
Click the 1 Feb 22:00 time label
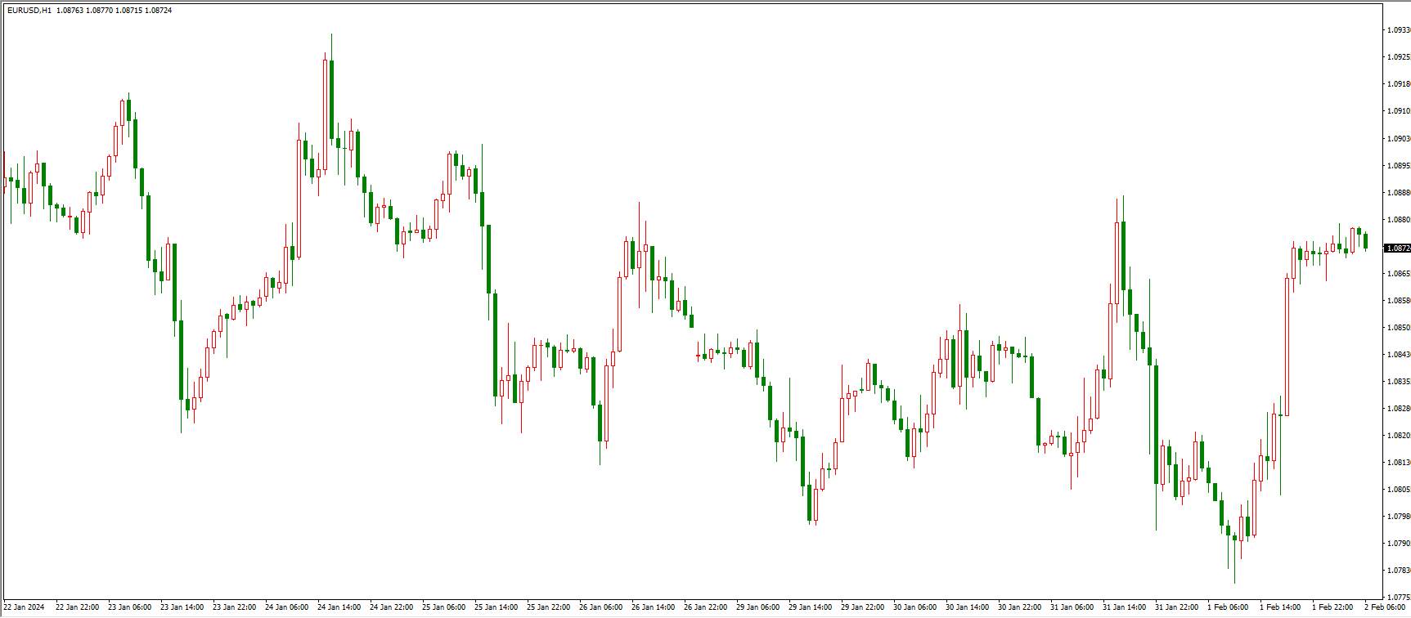tap(1332, 607)
